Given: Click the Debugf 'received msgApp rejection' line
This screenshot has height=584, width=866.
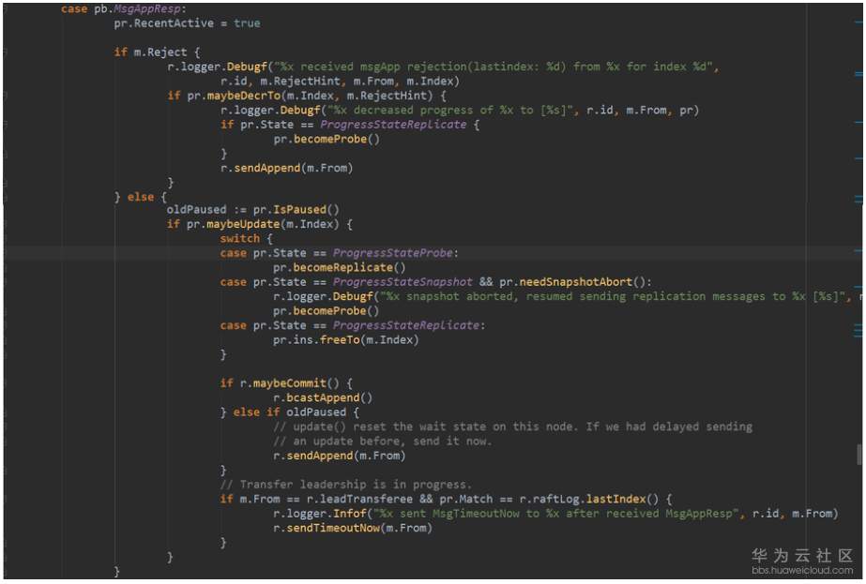Looking at the screenshot, I should [x=443, y=67].
